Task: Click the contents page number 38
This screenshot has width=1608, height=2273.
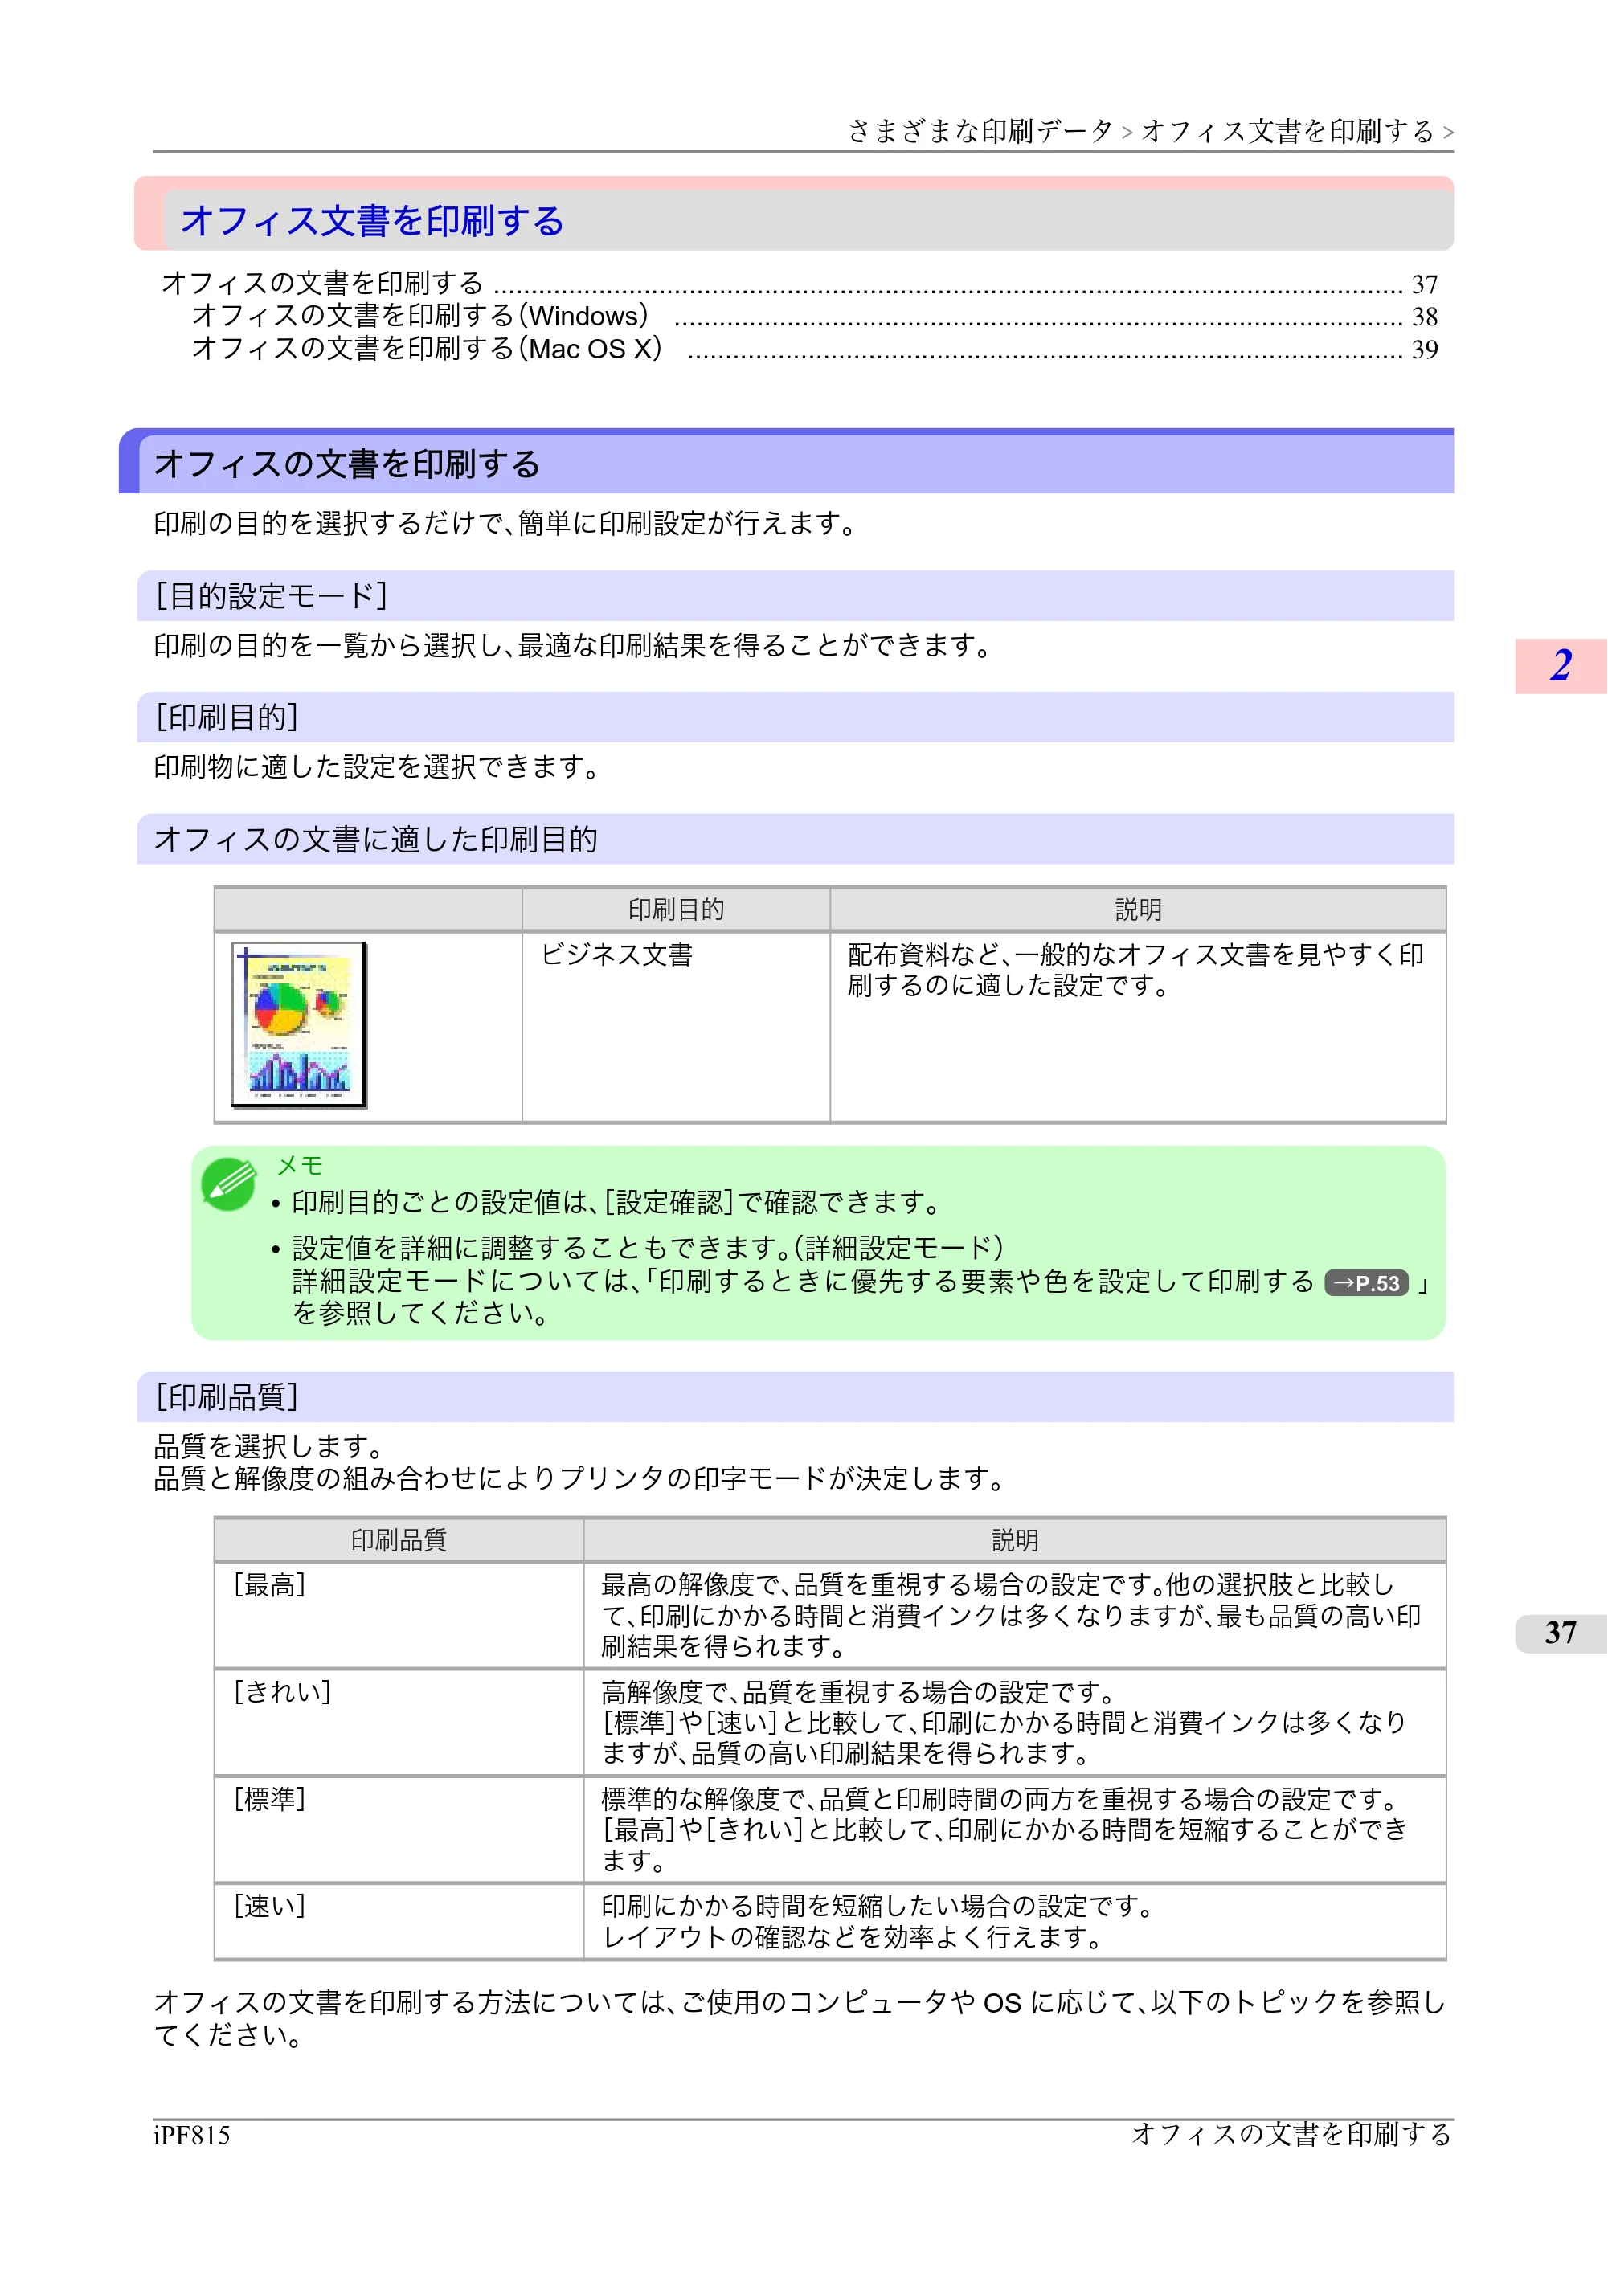Action: 1425,317
